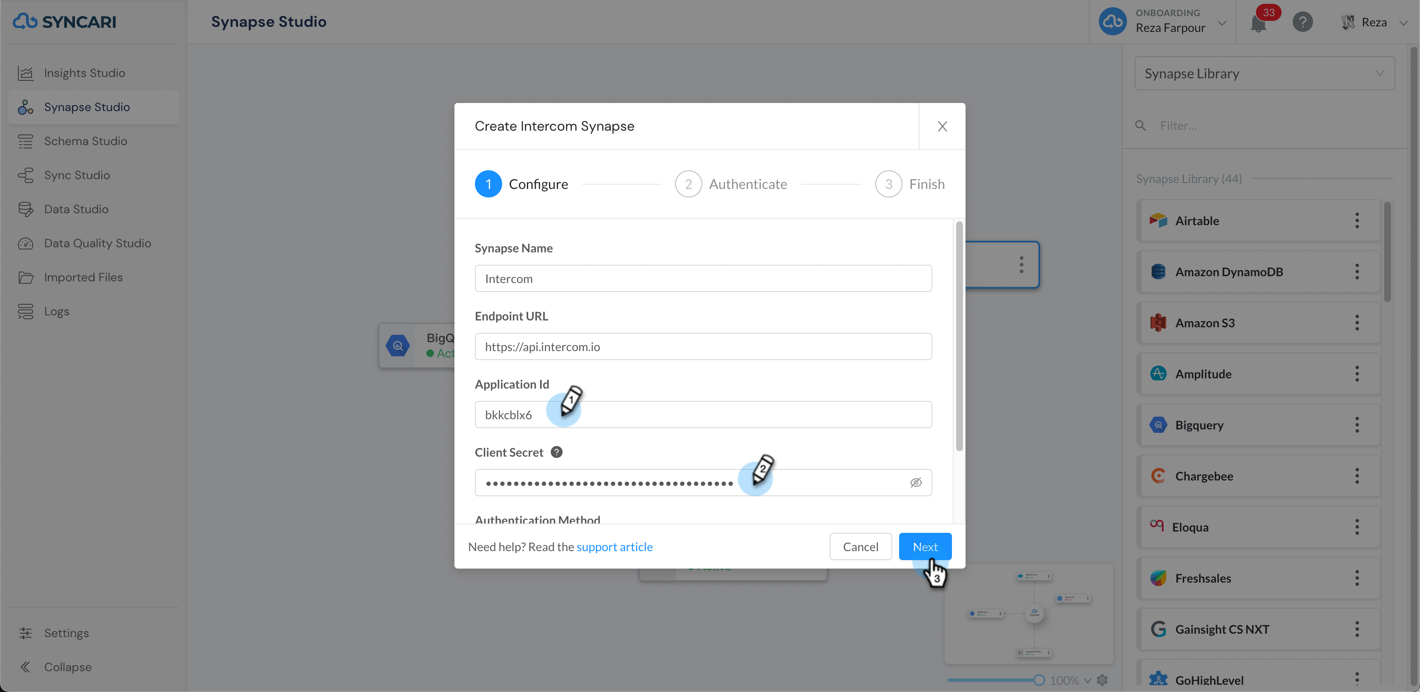The width and height of the screenshot is (1420, 692).
Task: Click the canvas zoom settings gear icon
Action: (1102, 680)
